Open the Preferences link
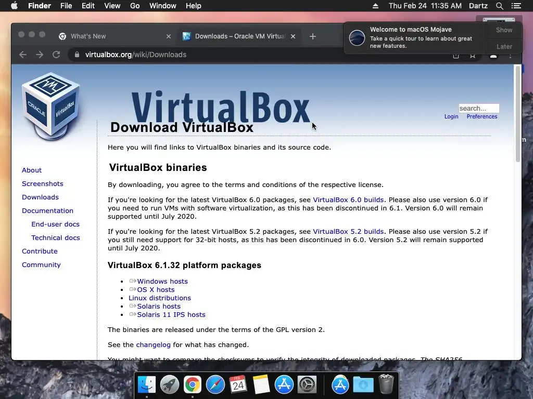The width and height of the screenshot is (533, 399). click(x=481, y=116)
